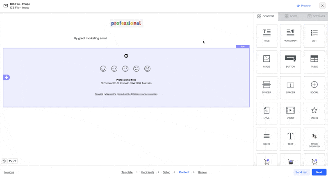
Task: Click the Send test button
Action: click(x=301, y=172)
